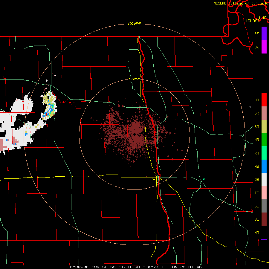Viewport: 269px width, 269px height.
Task: Click the RF legend label
Action: coord(257,33)
